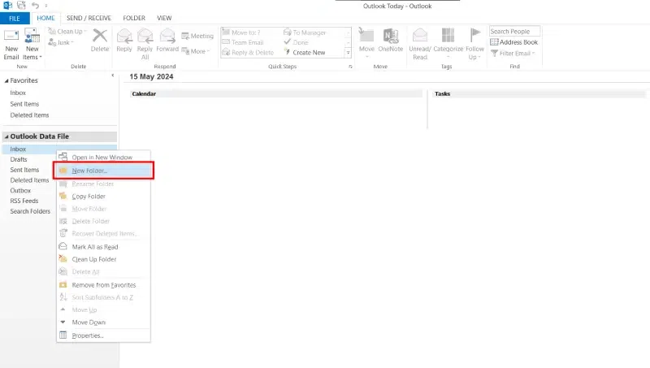Image resolution: width=650 pixels, height=368 pixels.
Task: Open the Filter Email dropdown
Action: click(513, 54)
